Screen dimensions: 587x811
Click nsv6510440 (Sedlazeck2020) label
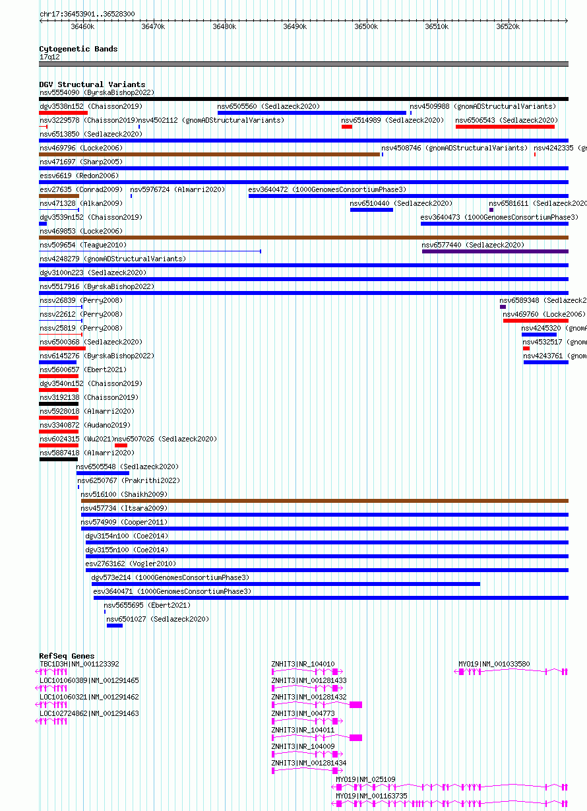tap(401, 203)
